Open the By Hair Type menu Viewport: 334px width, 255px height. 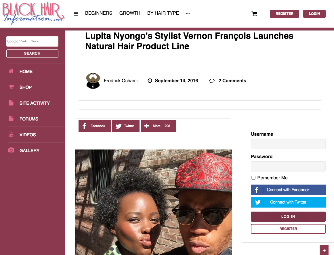coord(163,13)
